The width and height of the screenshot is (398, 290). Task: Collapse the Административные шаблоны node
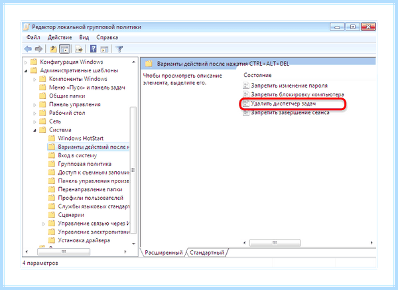click(x=26, y=71)
